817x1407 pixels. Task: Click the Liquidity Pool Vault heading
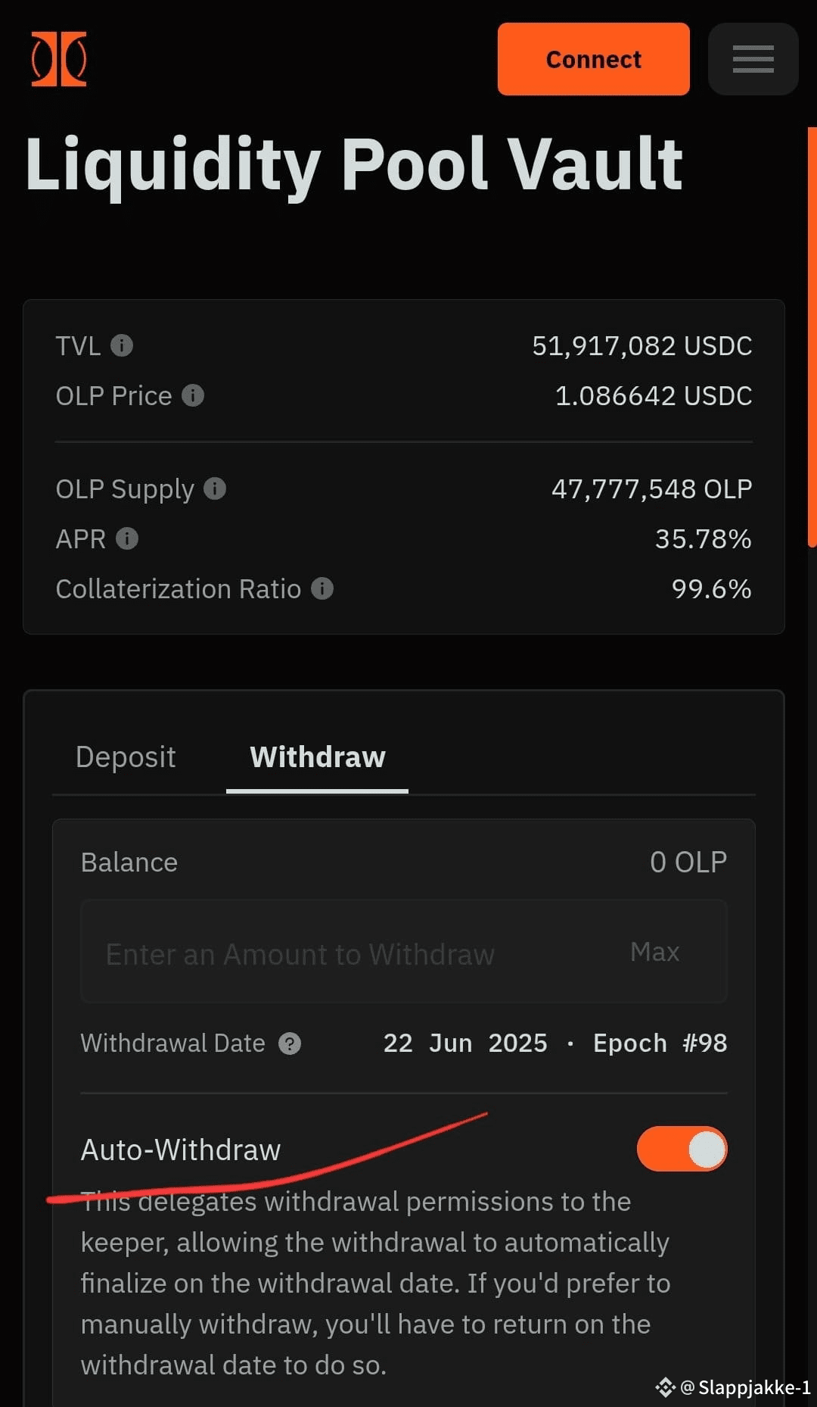pyautogui.click(x=354, y=164)
